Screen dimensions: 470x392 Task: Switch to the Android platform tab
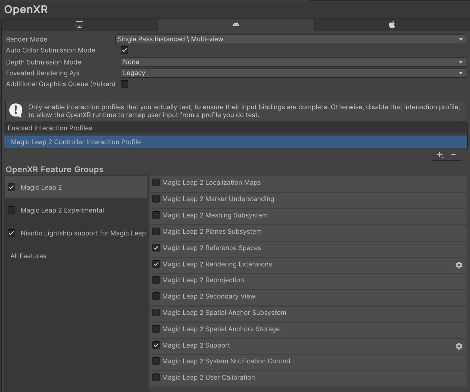(x=236, y=24)
